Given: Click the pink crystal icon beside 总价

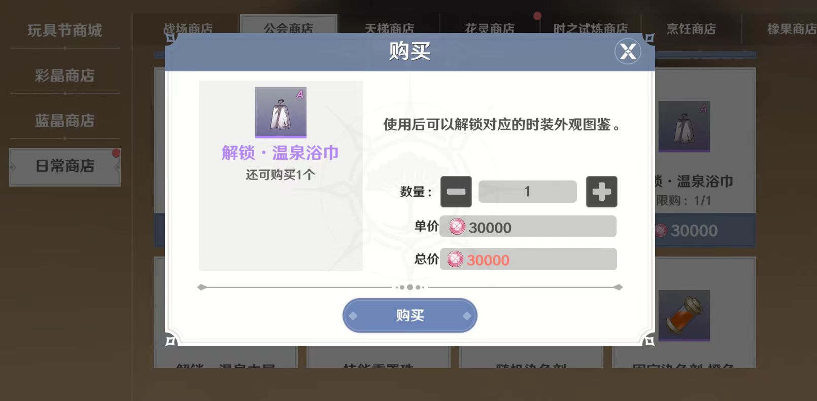Looking at the screenshot, I should 455,259.
